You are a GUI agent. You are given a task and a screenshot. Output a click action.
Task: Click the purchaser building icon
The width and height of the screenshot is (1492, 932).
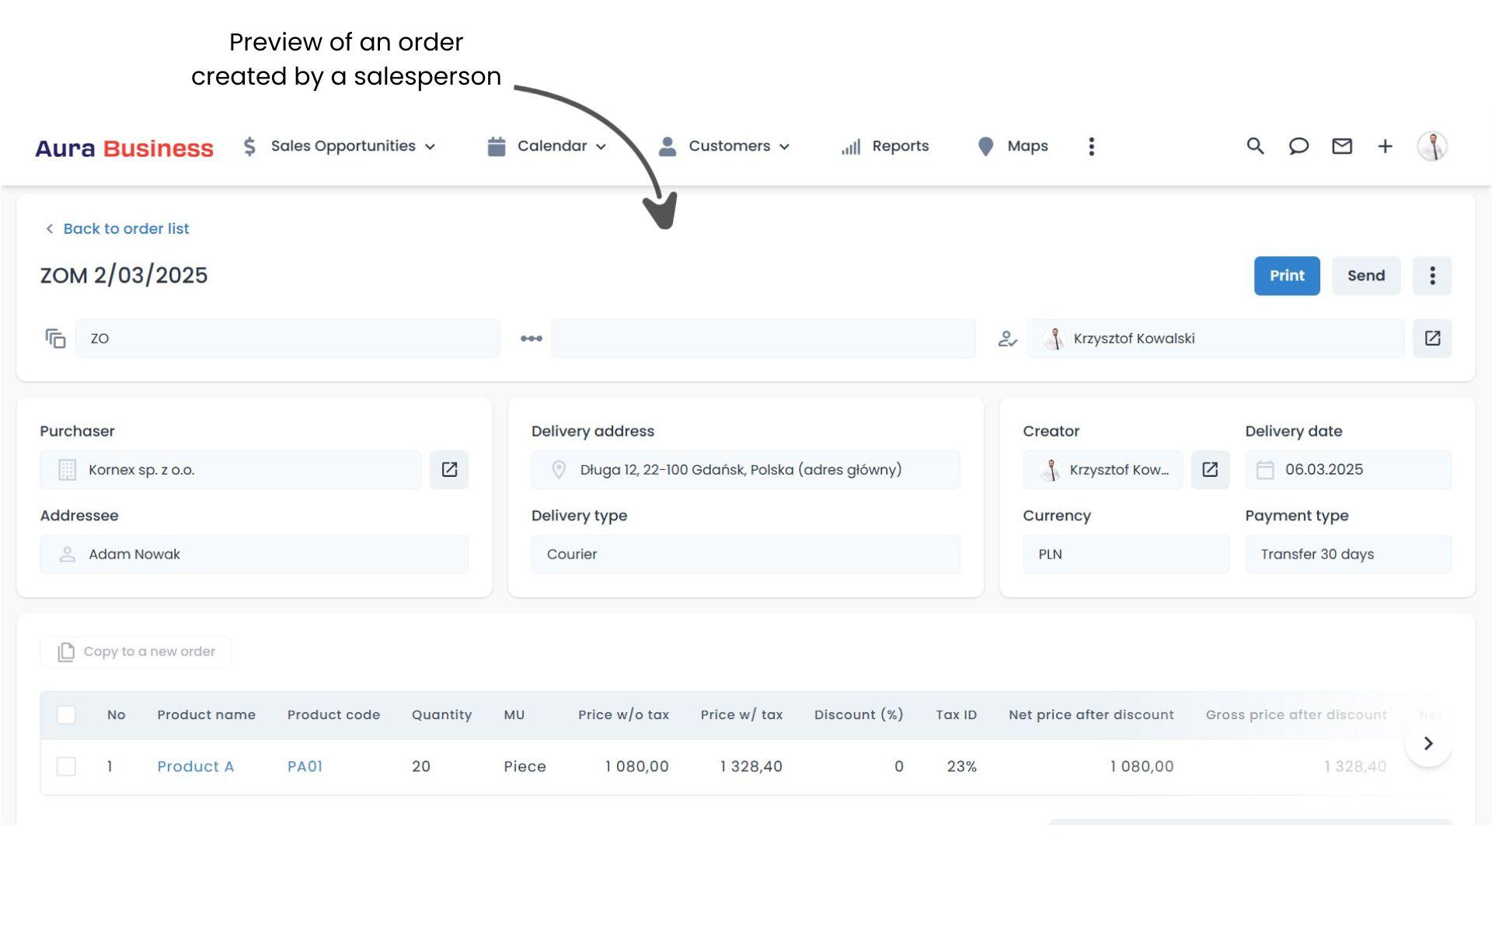(67, 470)
